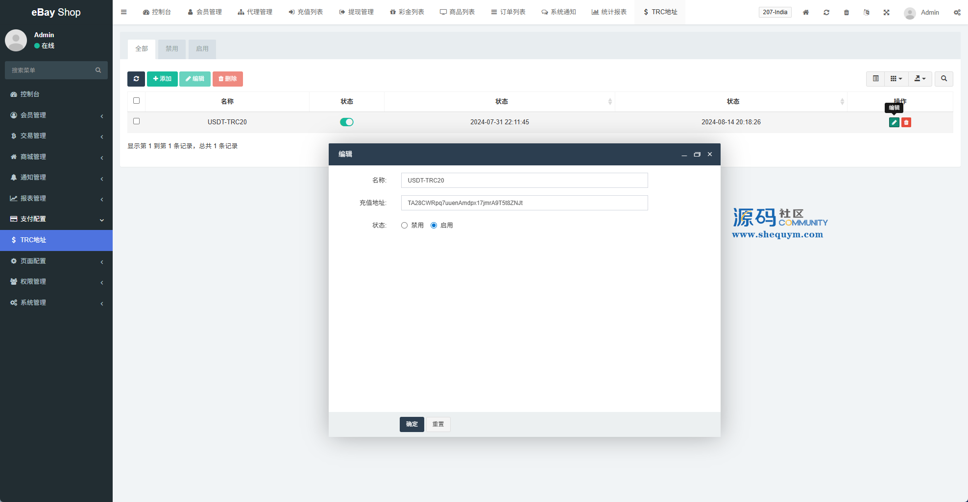
Task: Click the green edit pencil icon in row
Action: (894, 122)
